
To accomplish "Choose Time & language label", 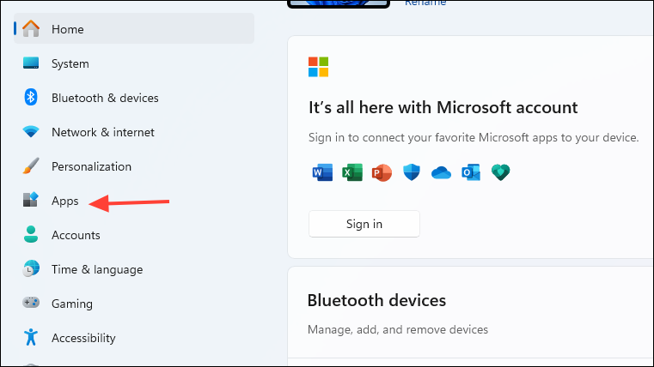I will tap(97, 269).
